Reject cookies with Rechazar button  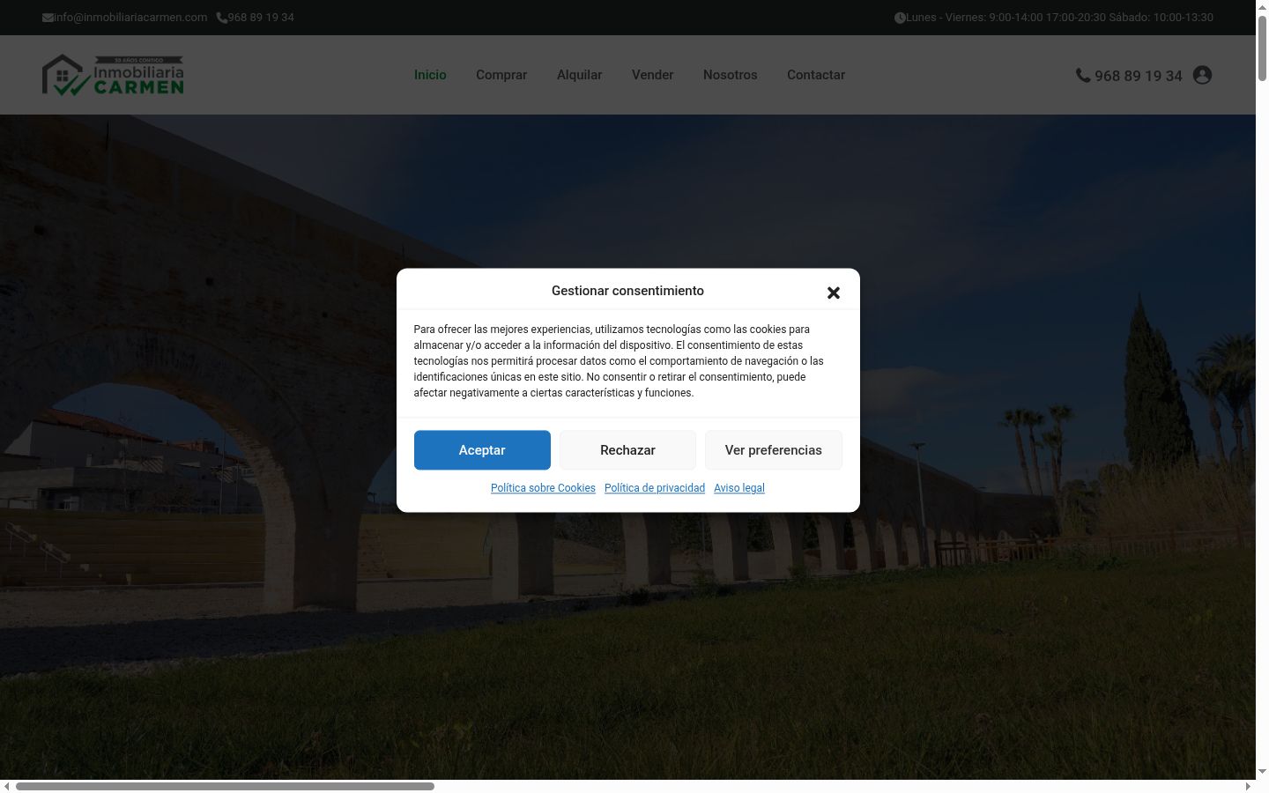click(x=627, y=450)
